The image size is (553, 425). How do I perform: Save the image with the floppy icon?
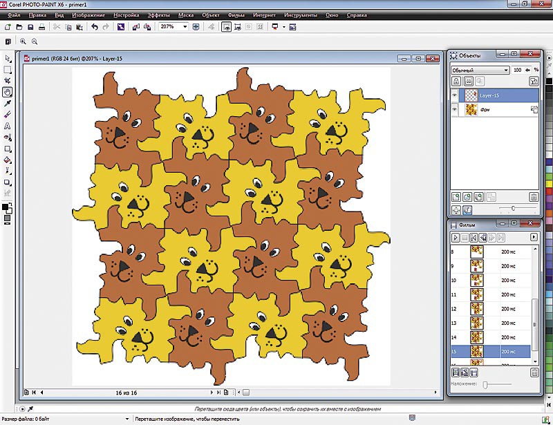[30, 27]
